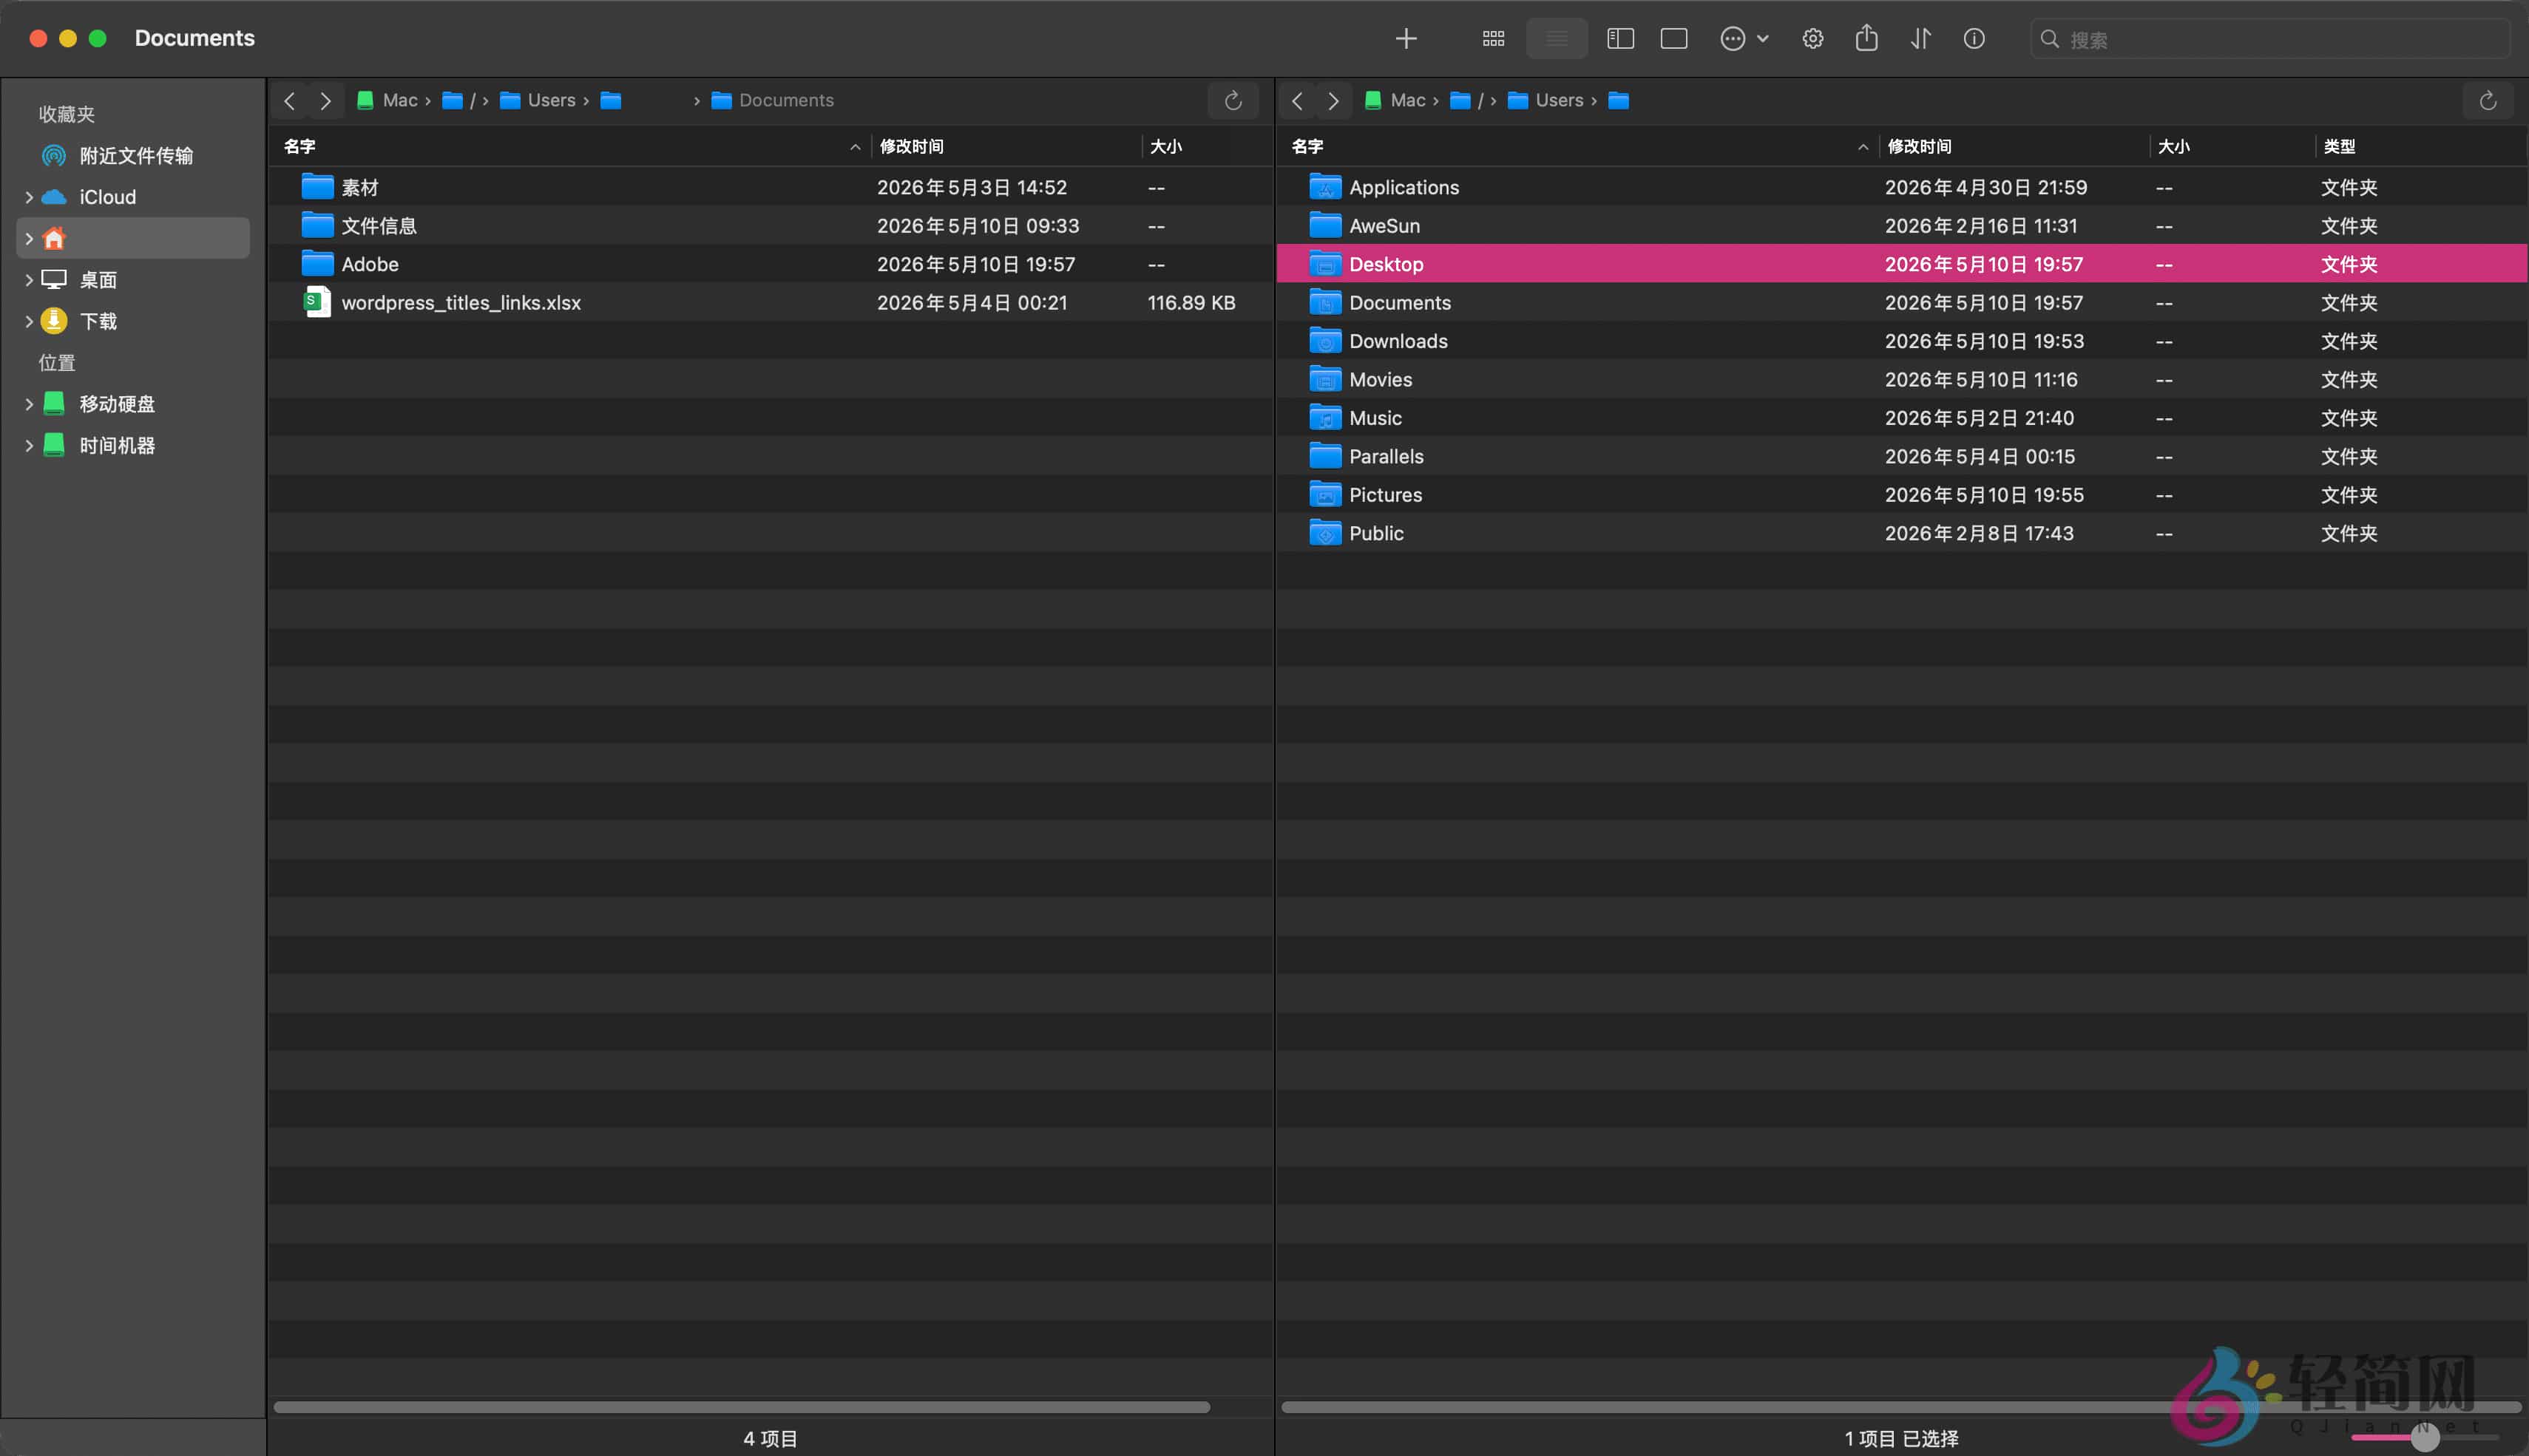Sort right pane by 类型 column

click(2421, 146)
